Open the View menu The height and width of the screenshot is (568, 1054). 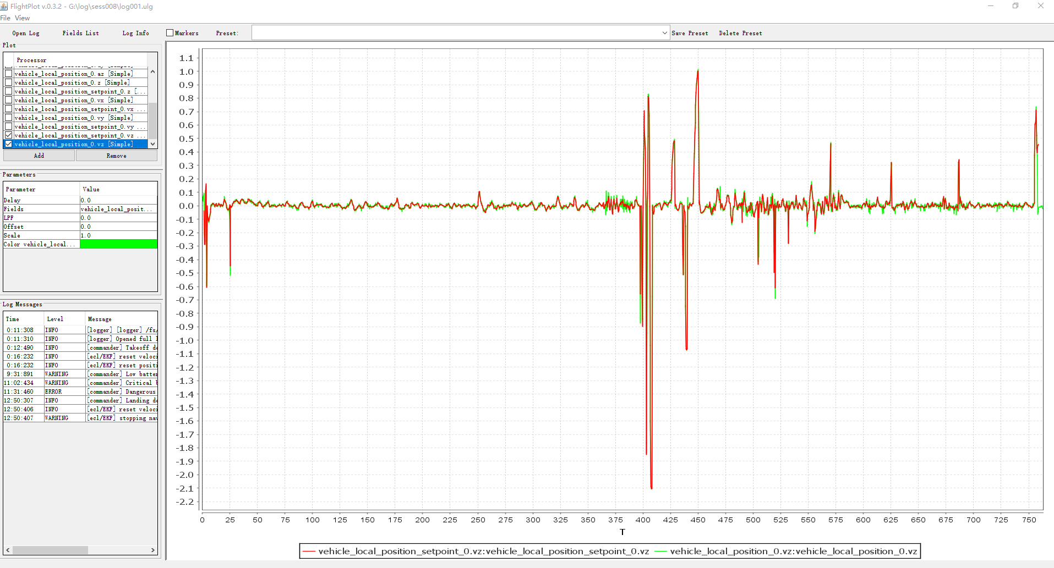(23, 18)
